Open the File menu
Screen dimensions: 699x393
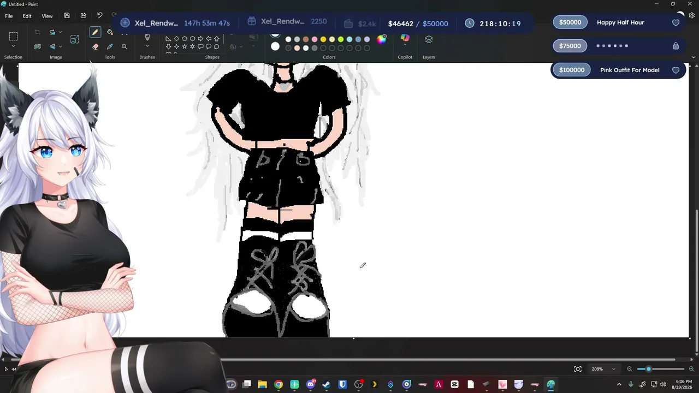[x=9, y=16]
